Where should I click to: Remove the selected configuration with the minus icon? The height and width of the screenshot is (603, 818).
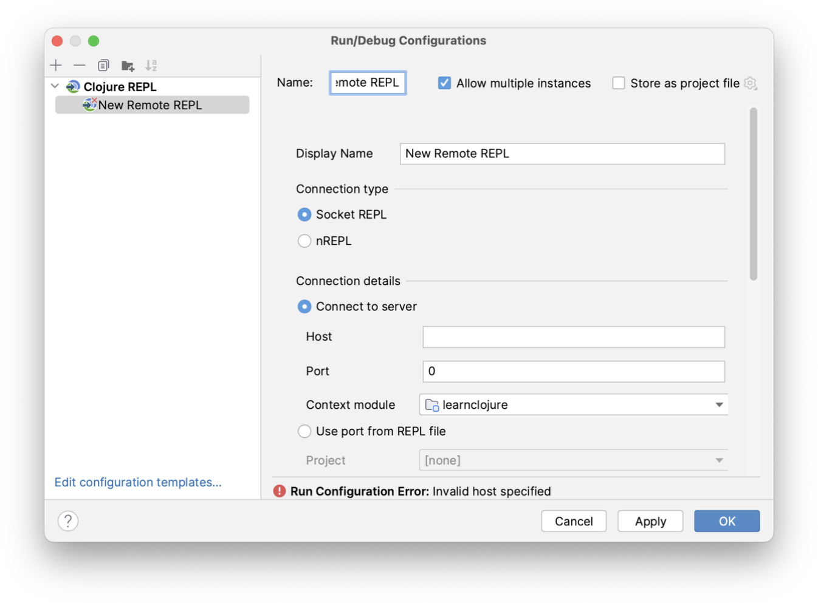point(80,65)
